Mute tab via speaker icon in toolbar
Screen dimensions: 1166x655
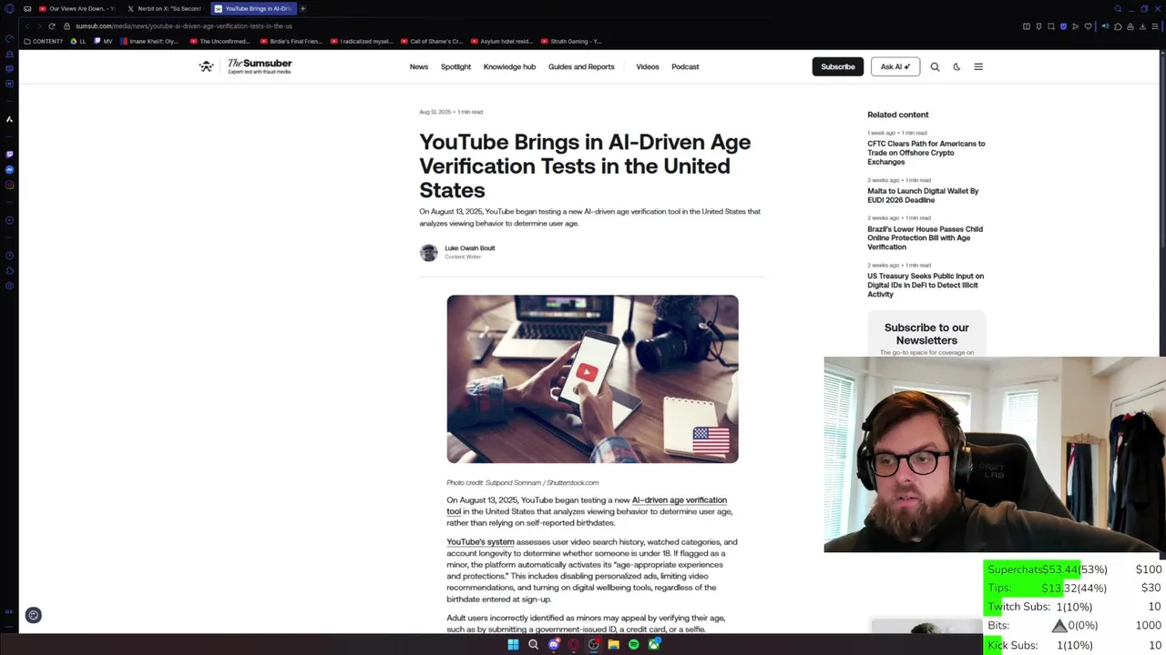pyautogui.click(x=1106, y=26)
